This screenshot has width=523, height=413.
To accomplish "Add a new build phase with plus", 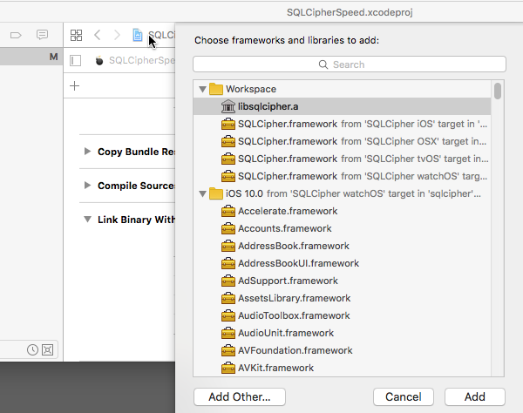I will 74,86.
